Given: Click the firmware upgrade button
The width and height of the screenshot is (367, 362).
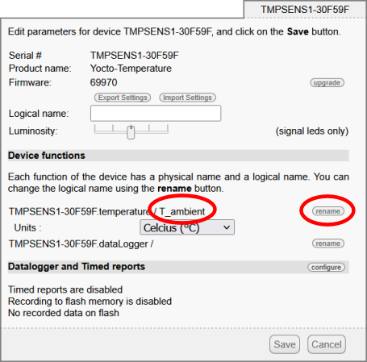Looking at the screenshot, I should tap(327, 83).
